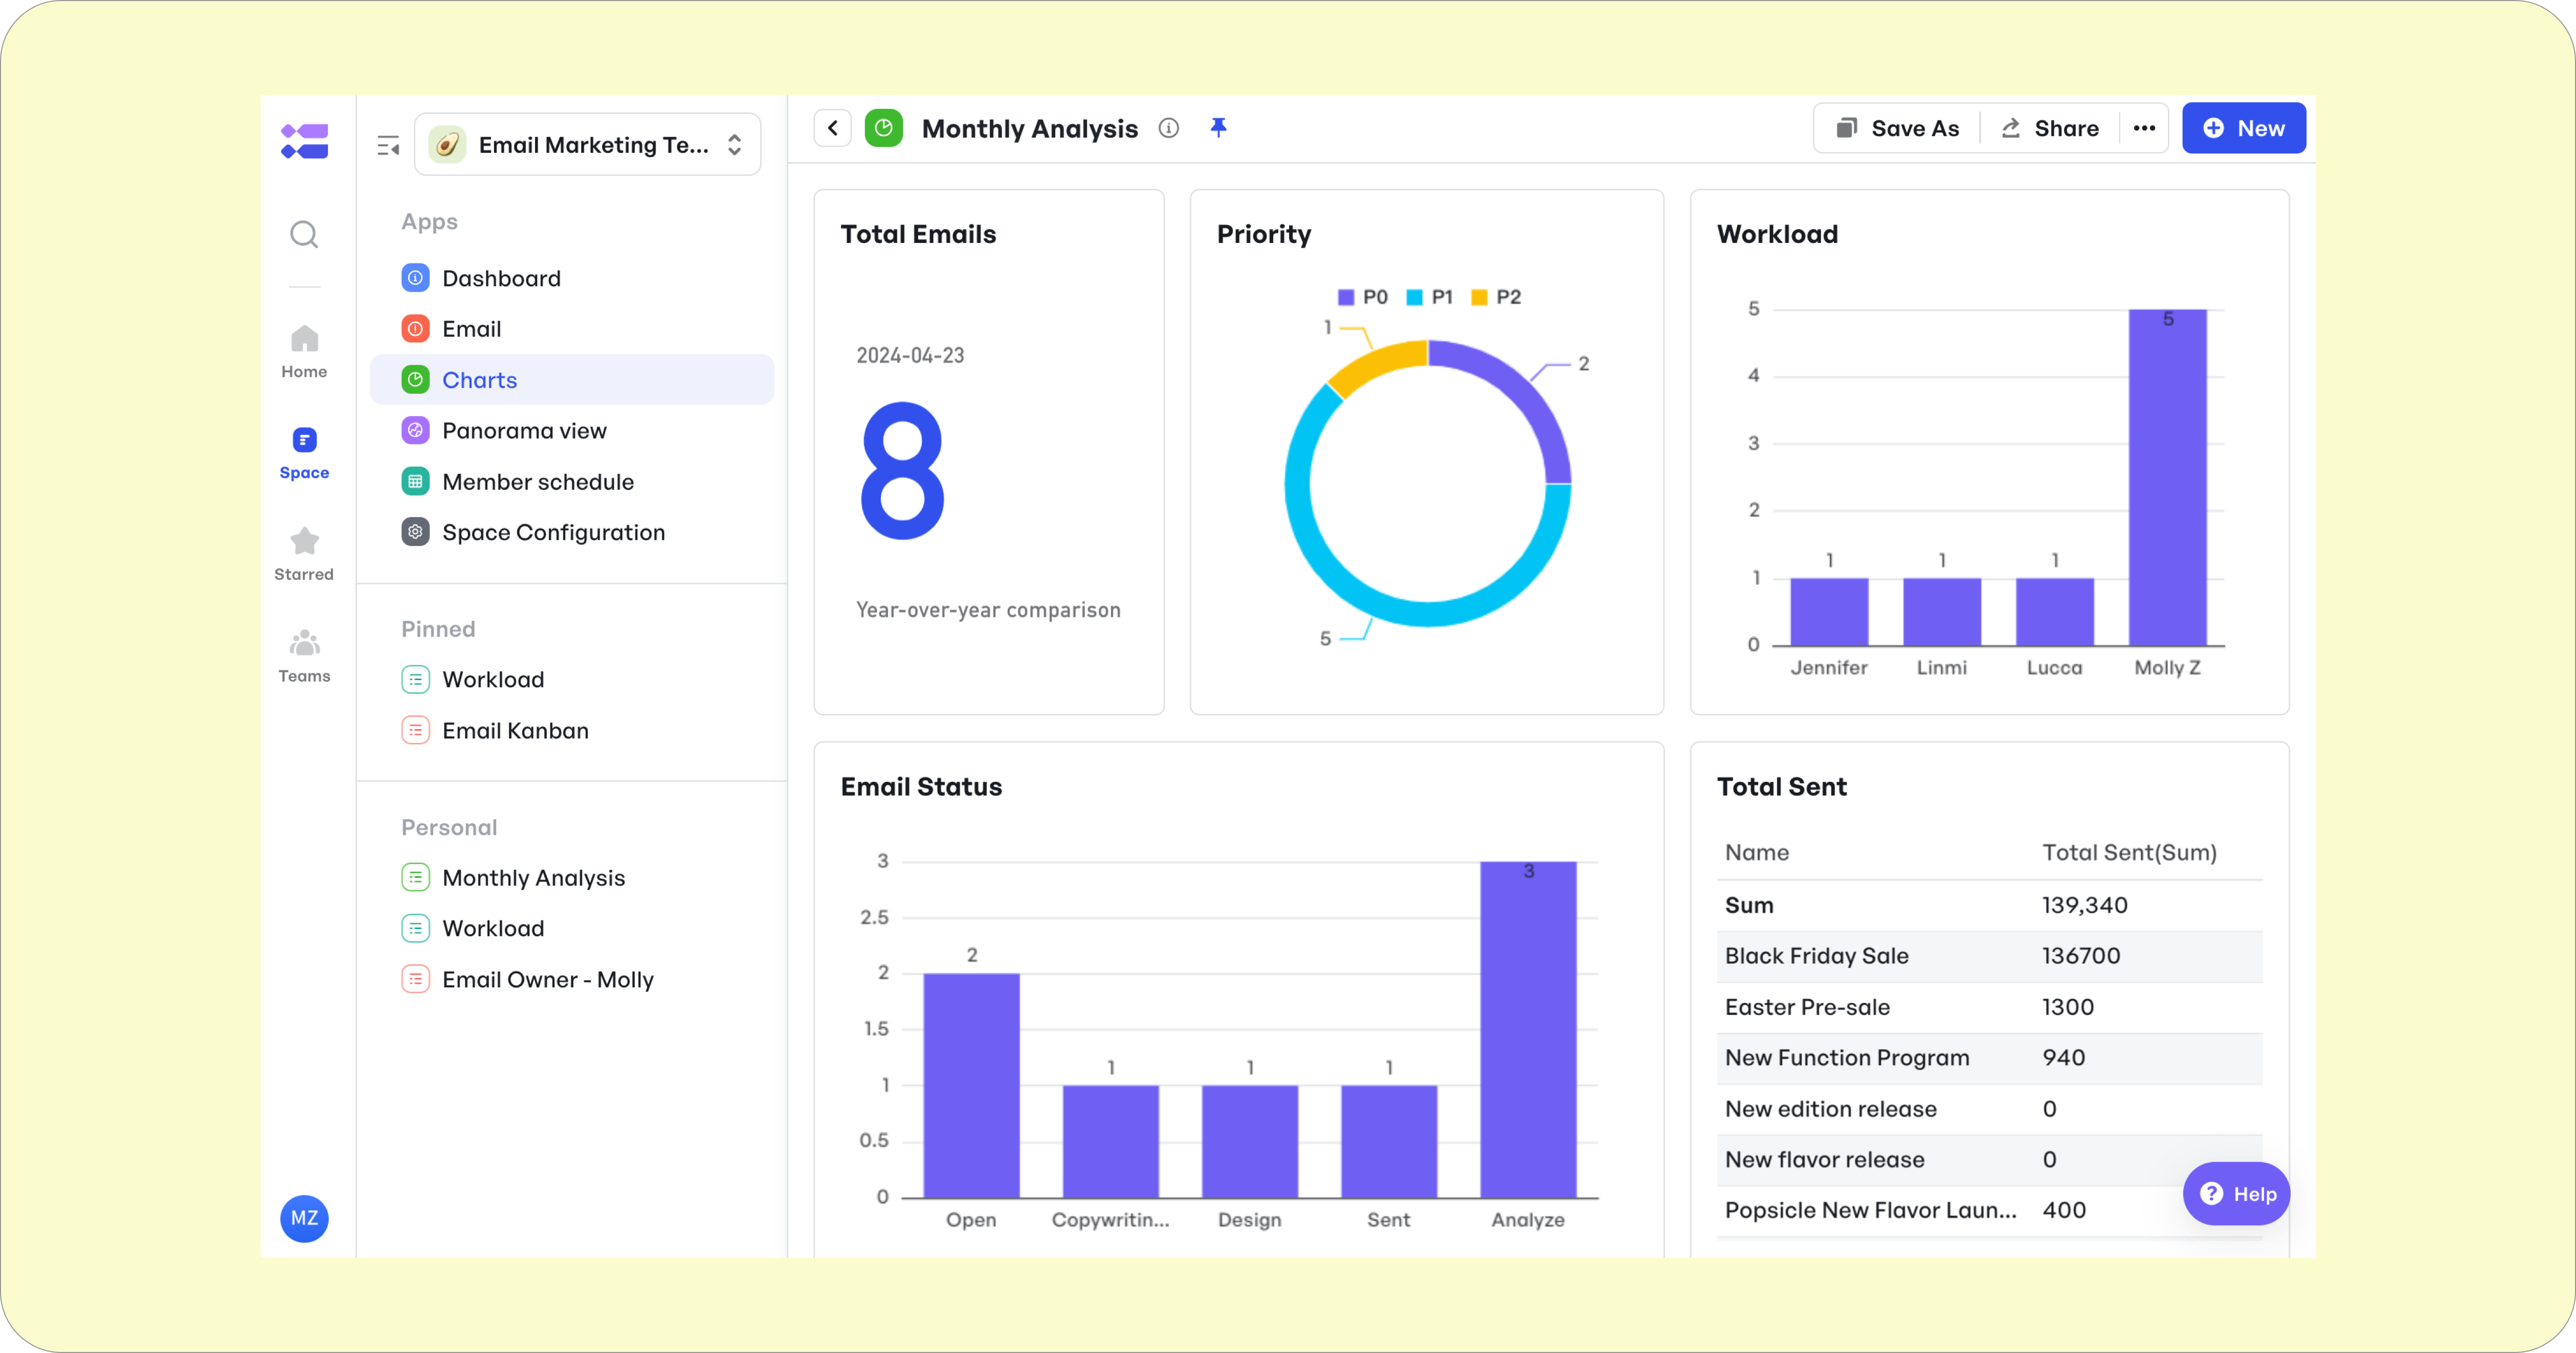Go to Home in the left rail
The height and width of the screenshot is (1353, 2576).
(304, 352)
